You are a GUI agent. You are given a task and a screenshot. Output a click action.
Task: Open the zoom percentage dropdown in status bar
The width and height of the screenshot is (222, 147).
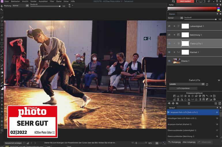pos(157,143)
